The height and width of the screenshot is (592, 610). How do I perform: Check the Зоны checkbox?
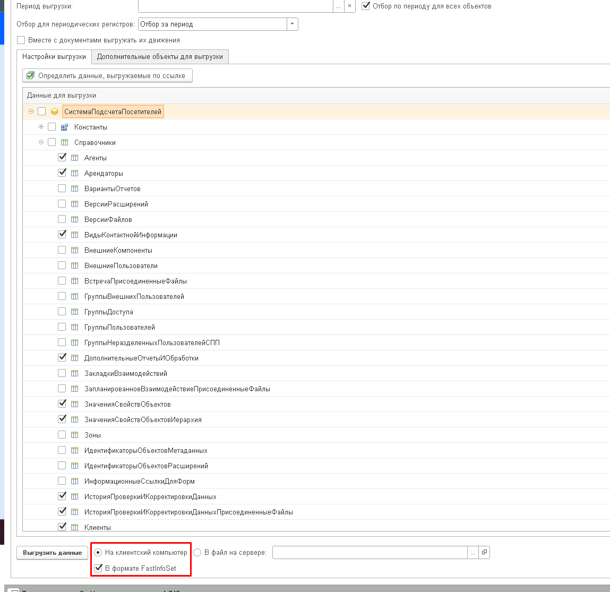coord(62,434)
